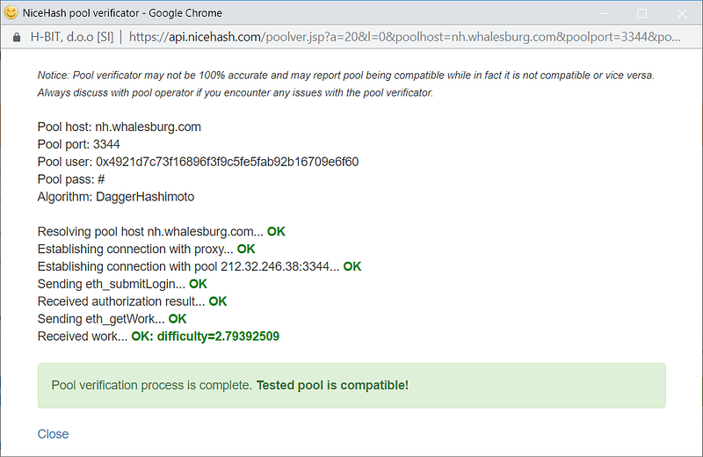Click 'Pool port: 3344' line
Image resolution: width=703 pixels, height=457 pixels.
[79, 144]
